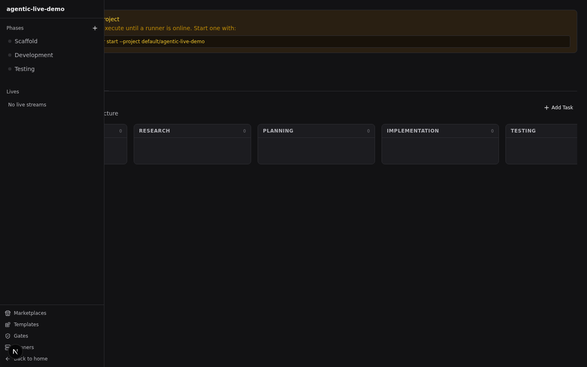The height and width of the screenshot is (367, 587).
Task: Click the empty Planning column body
Action: click(316, 151)
